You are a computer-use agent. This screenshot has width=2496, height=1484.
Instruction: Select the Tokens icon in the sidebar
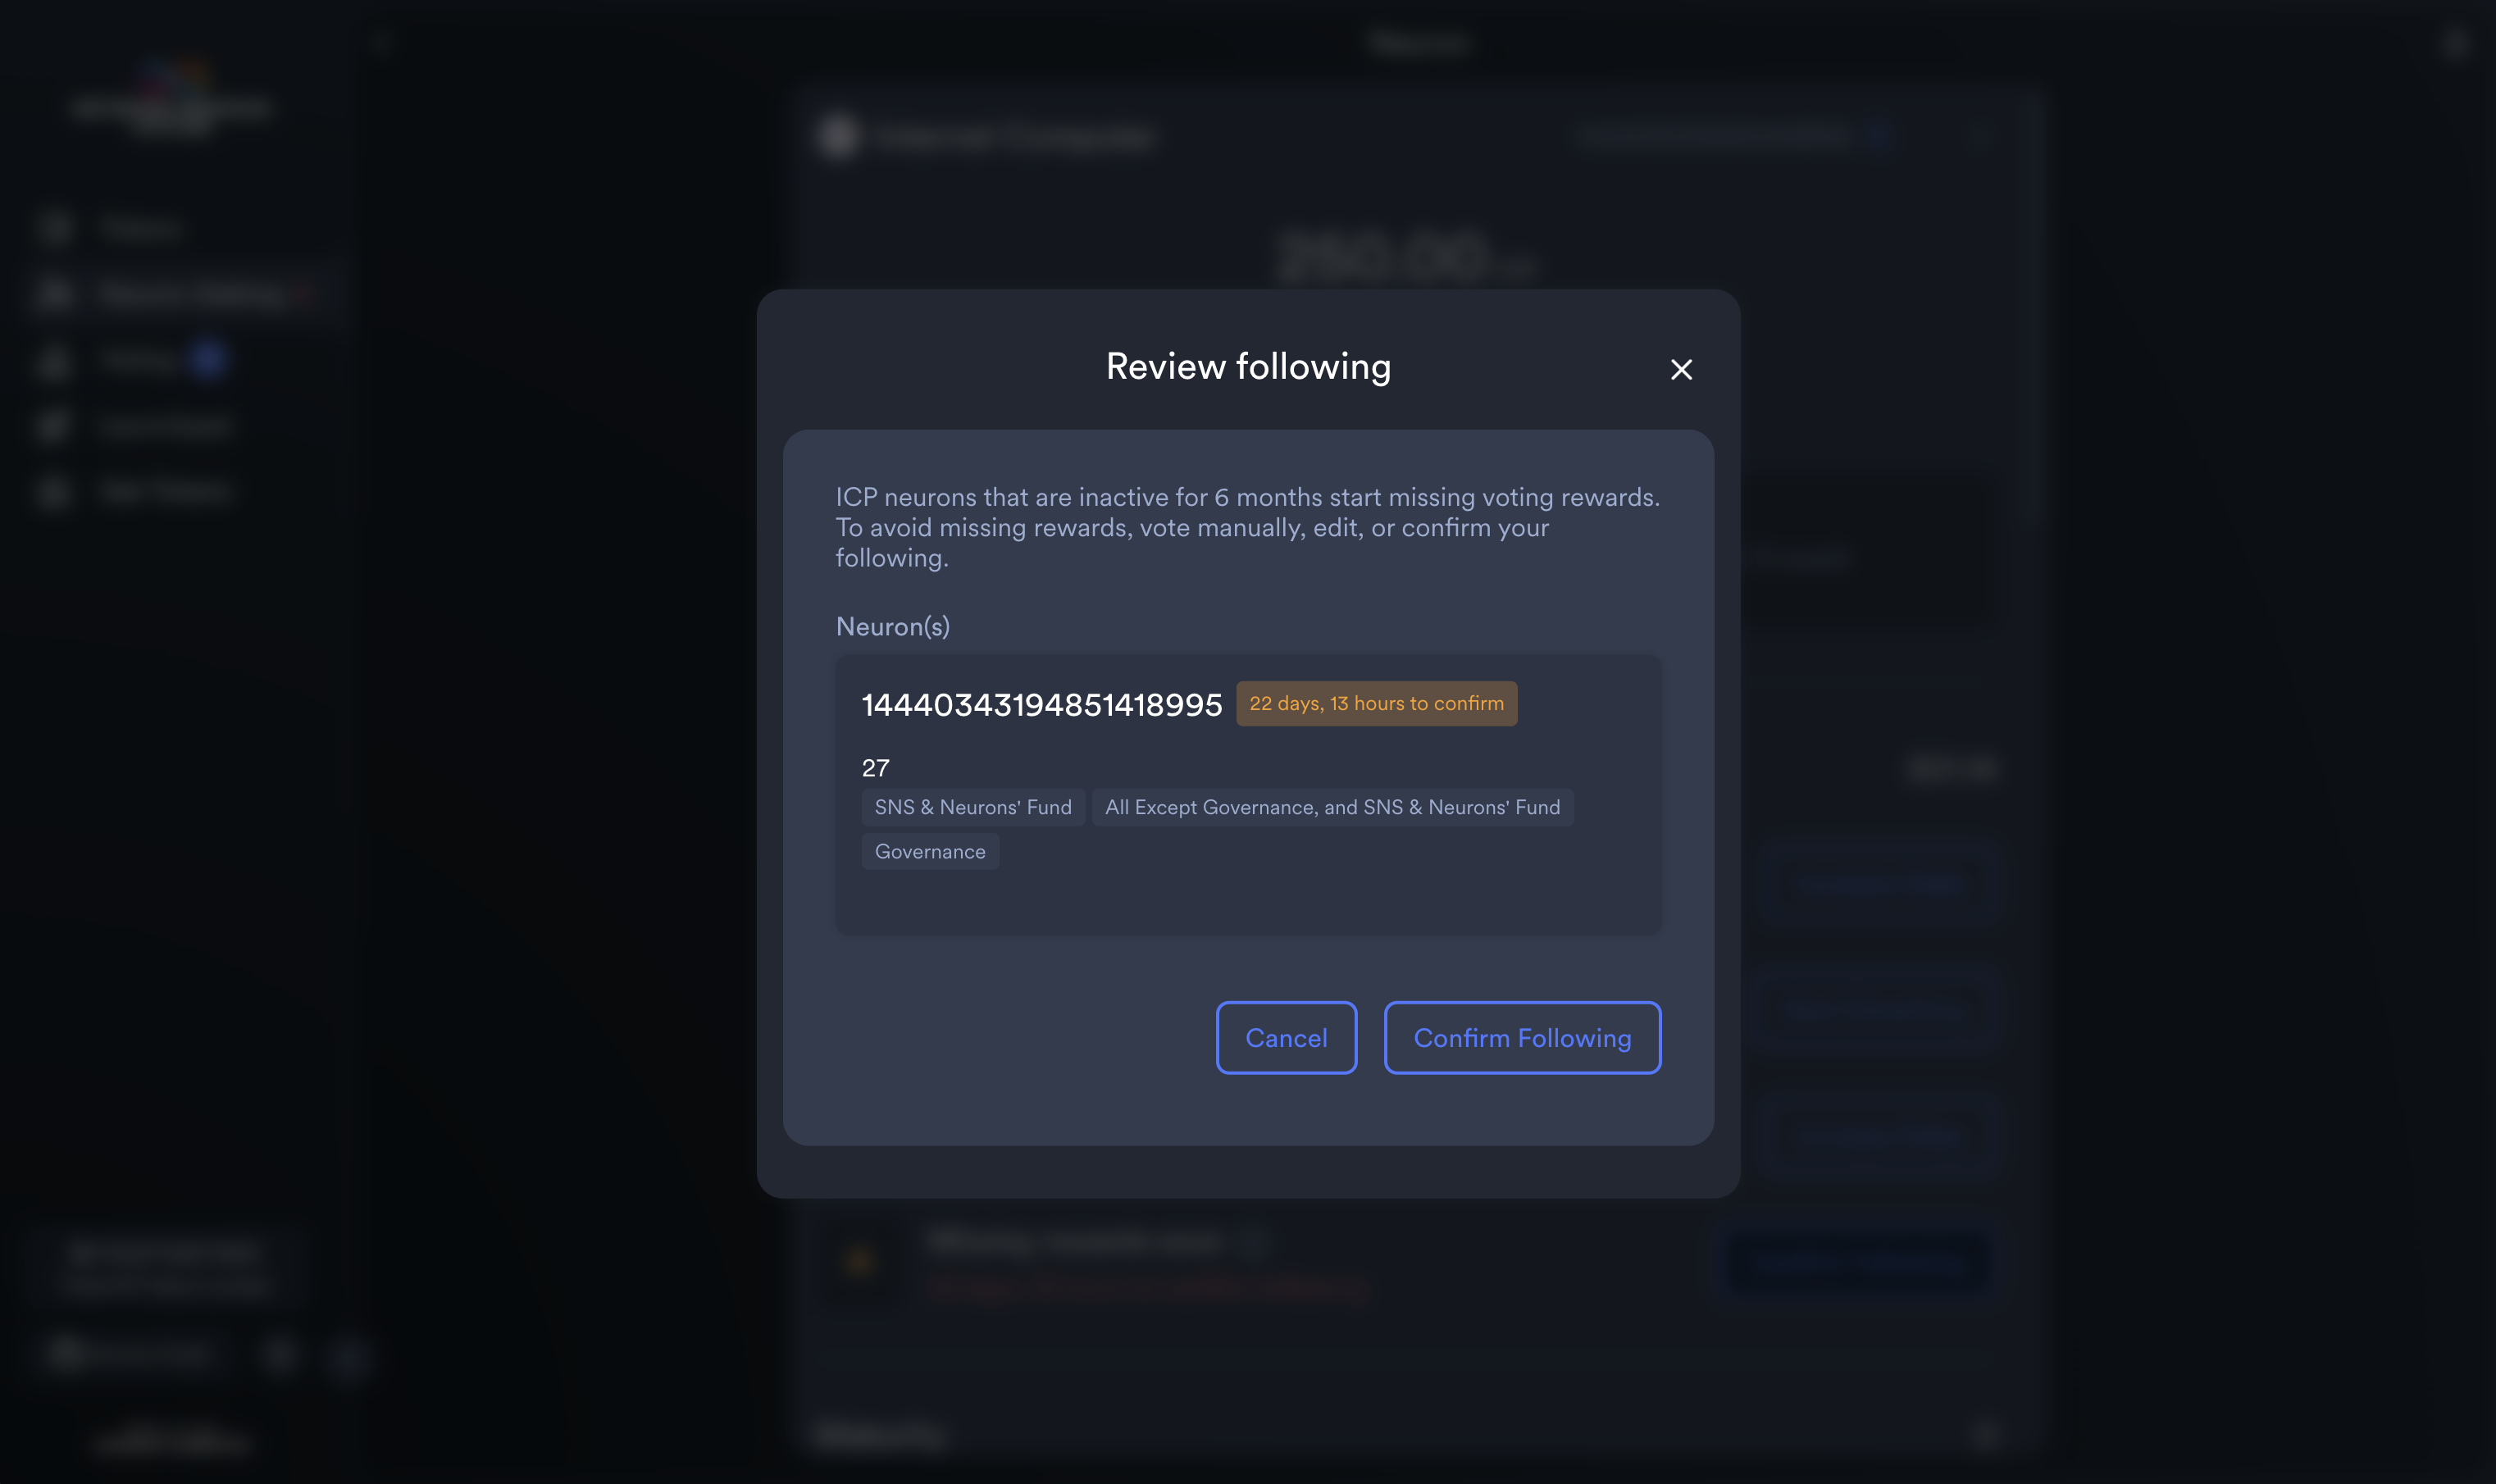(x=55, y=228)
